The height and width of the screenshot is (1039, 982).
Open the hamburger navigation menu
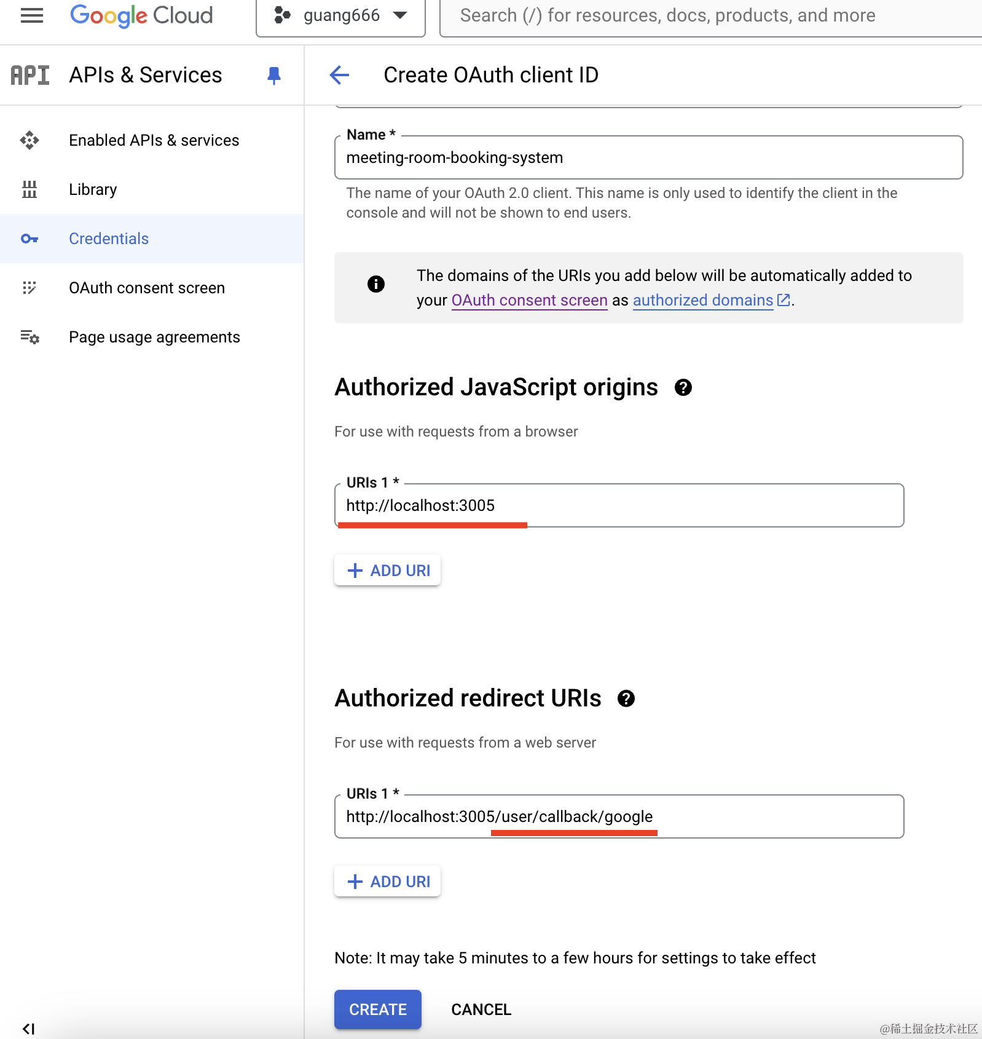(x=32, y=15)
